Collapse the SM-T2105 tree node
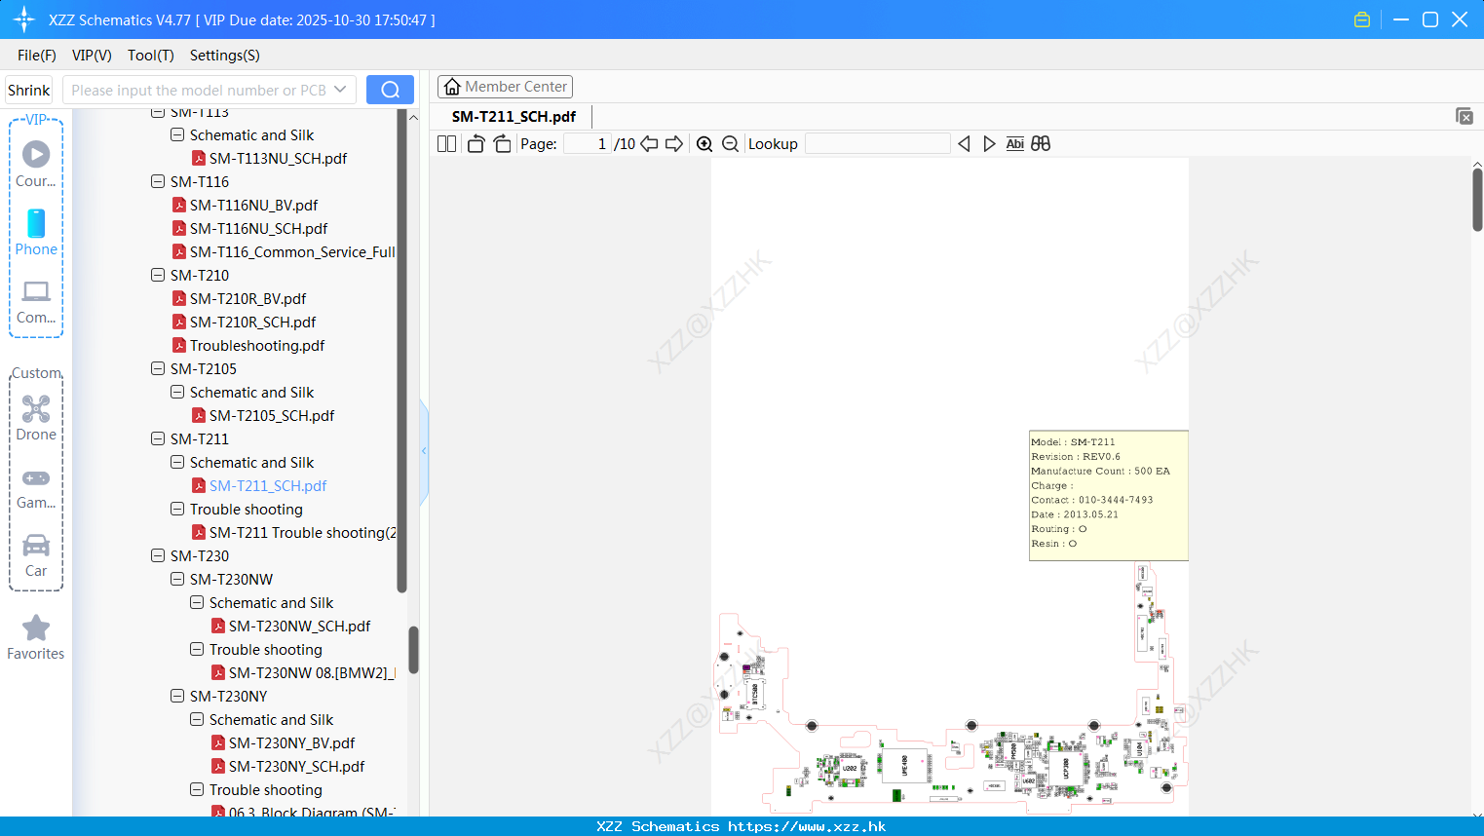This screenshot has height=836, width=1484. tap(158, 368)
